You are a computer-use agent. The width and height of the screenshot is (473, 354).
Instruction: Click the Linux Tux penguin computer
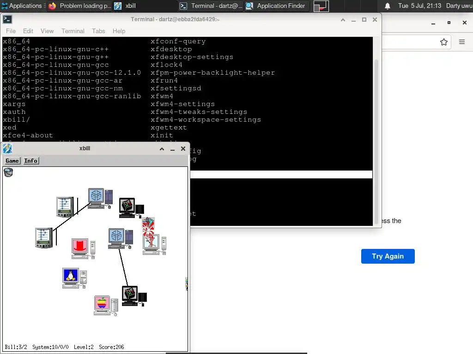coord(74,278)
